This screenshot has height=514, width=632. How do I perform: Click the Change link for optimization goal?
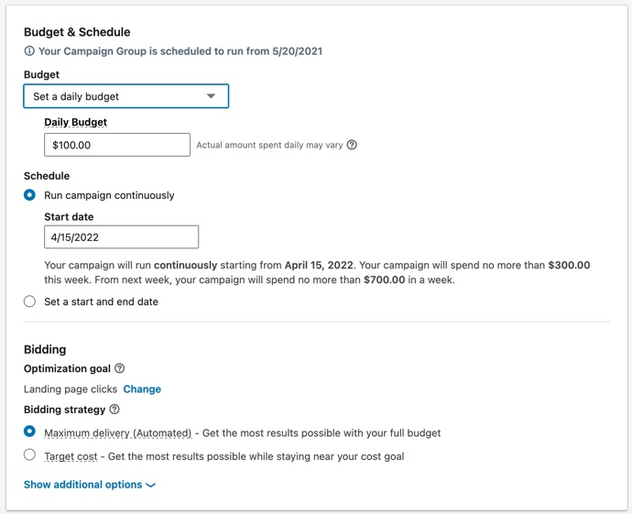pyautogui.click(x=142, y=389)
